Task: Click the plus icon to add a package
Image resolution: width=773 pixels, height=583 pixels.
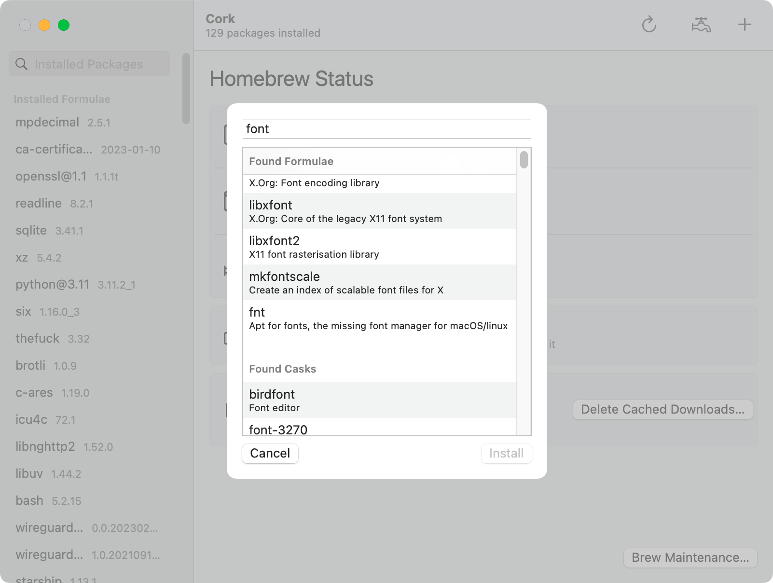Action: (x=744, y=24)
